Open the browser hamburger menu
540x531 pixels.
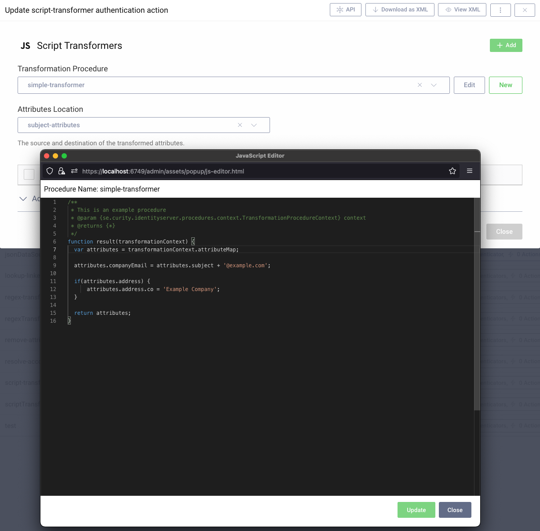470,171
